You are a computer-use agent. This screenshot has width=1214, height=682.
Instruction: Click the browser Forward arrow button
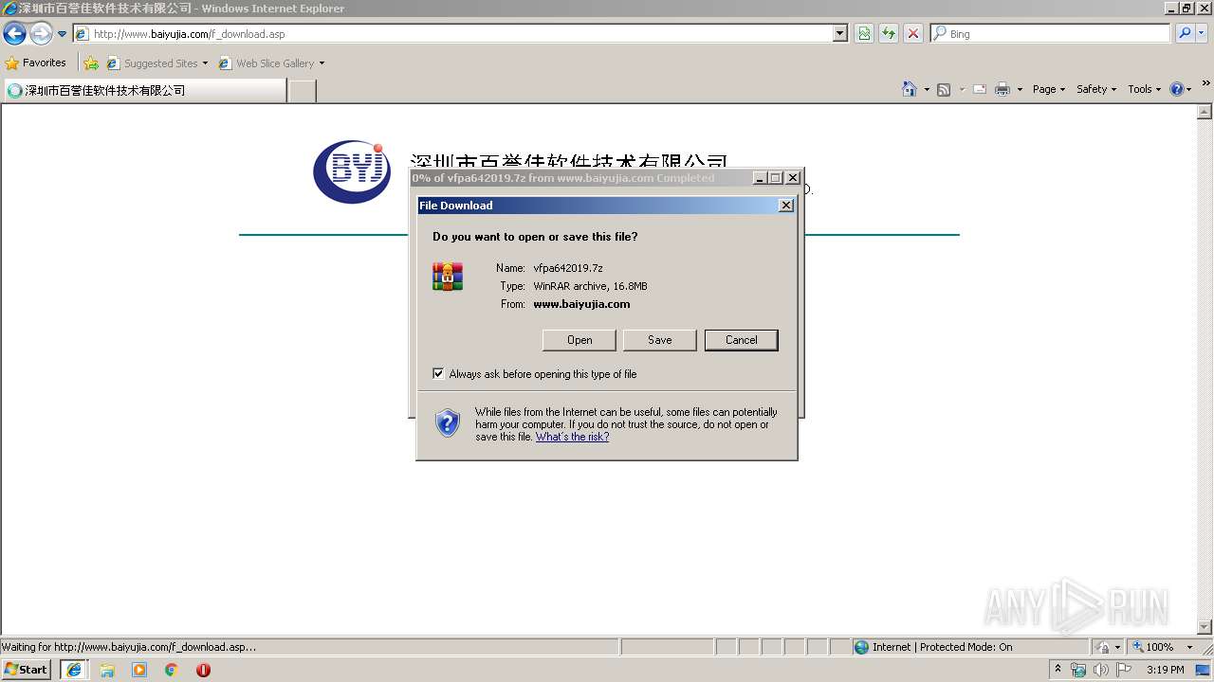pos(41,34)
